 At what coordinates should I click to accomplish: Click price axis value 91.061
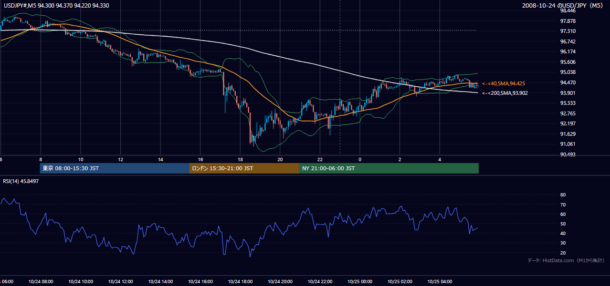click(x=568, y=144)
